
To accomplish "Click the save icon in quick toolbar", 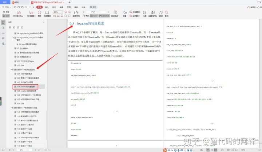I will (x=19, y=7).
